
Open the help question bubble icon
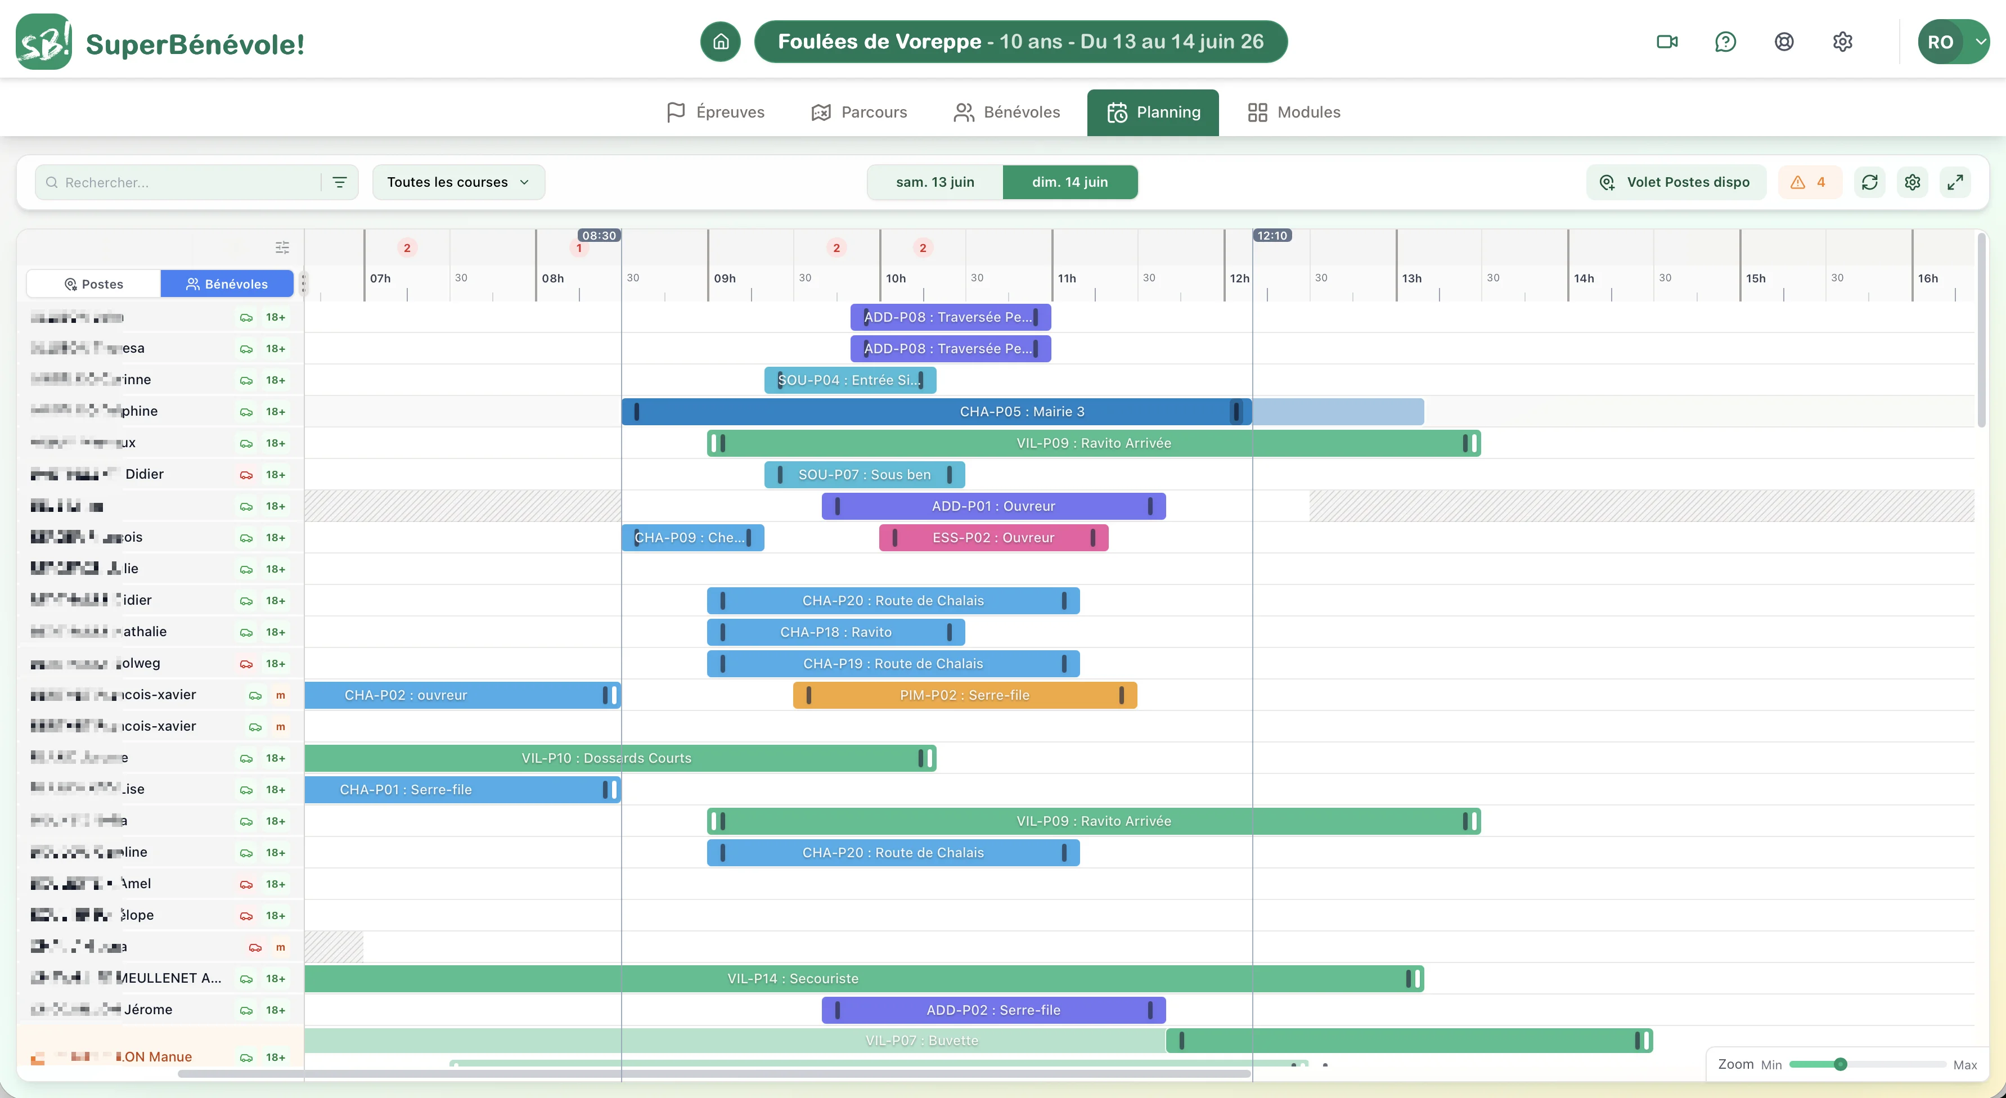[x=1725, y=41]
